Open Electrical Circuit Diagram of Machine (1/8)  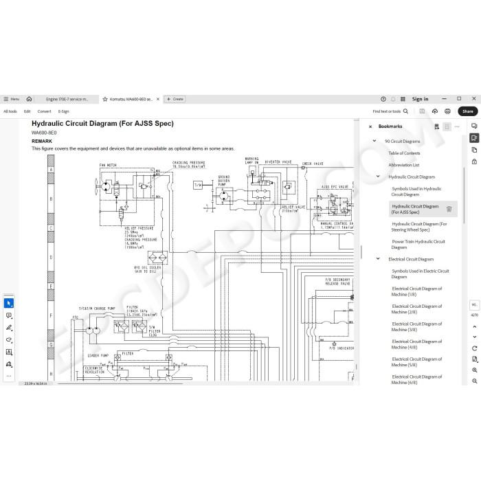point(416,291)
